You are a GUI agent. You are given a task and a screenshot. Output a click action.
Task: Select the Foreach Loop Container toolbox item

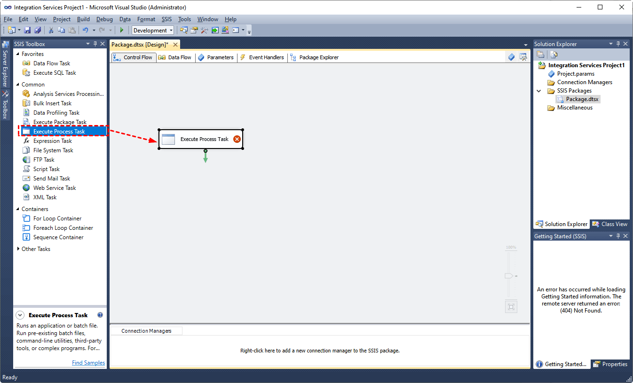tap(63, 228)
